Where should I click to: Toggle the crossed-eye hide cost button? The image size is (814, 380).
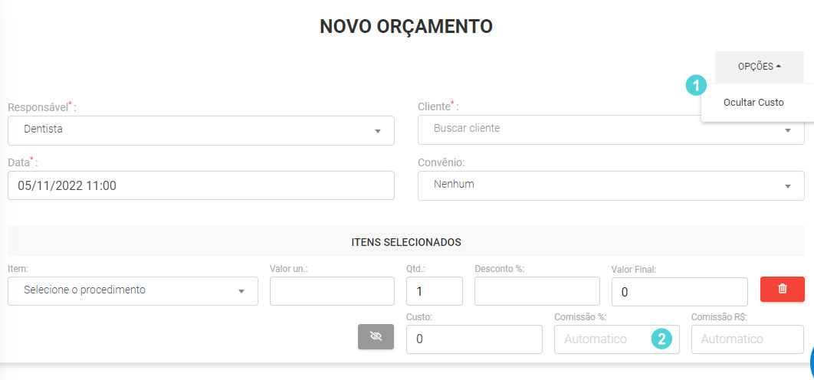[376, 336]
